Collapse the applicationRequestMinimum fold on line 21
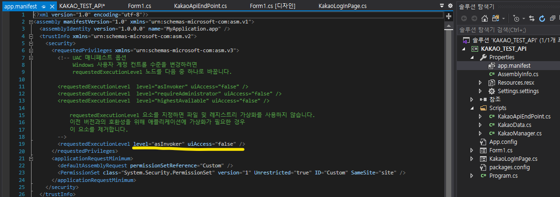 tap(31, 158)
